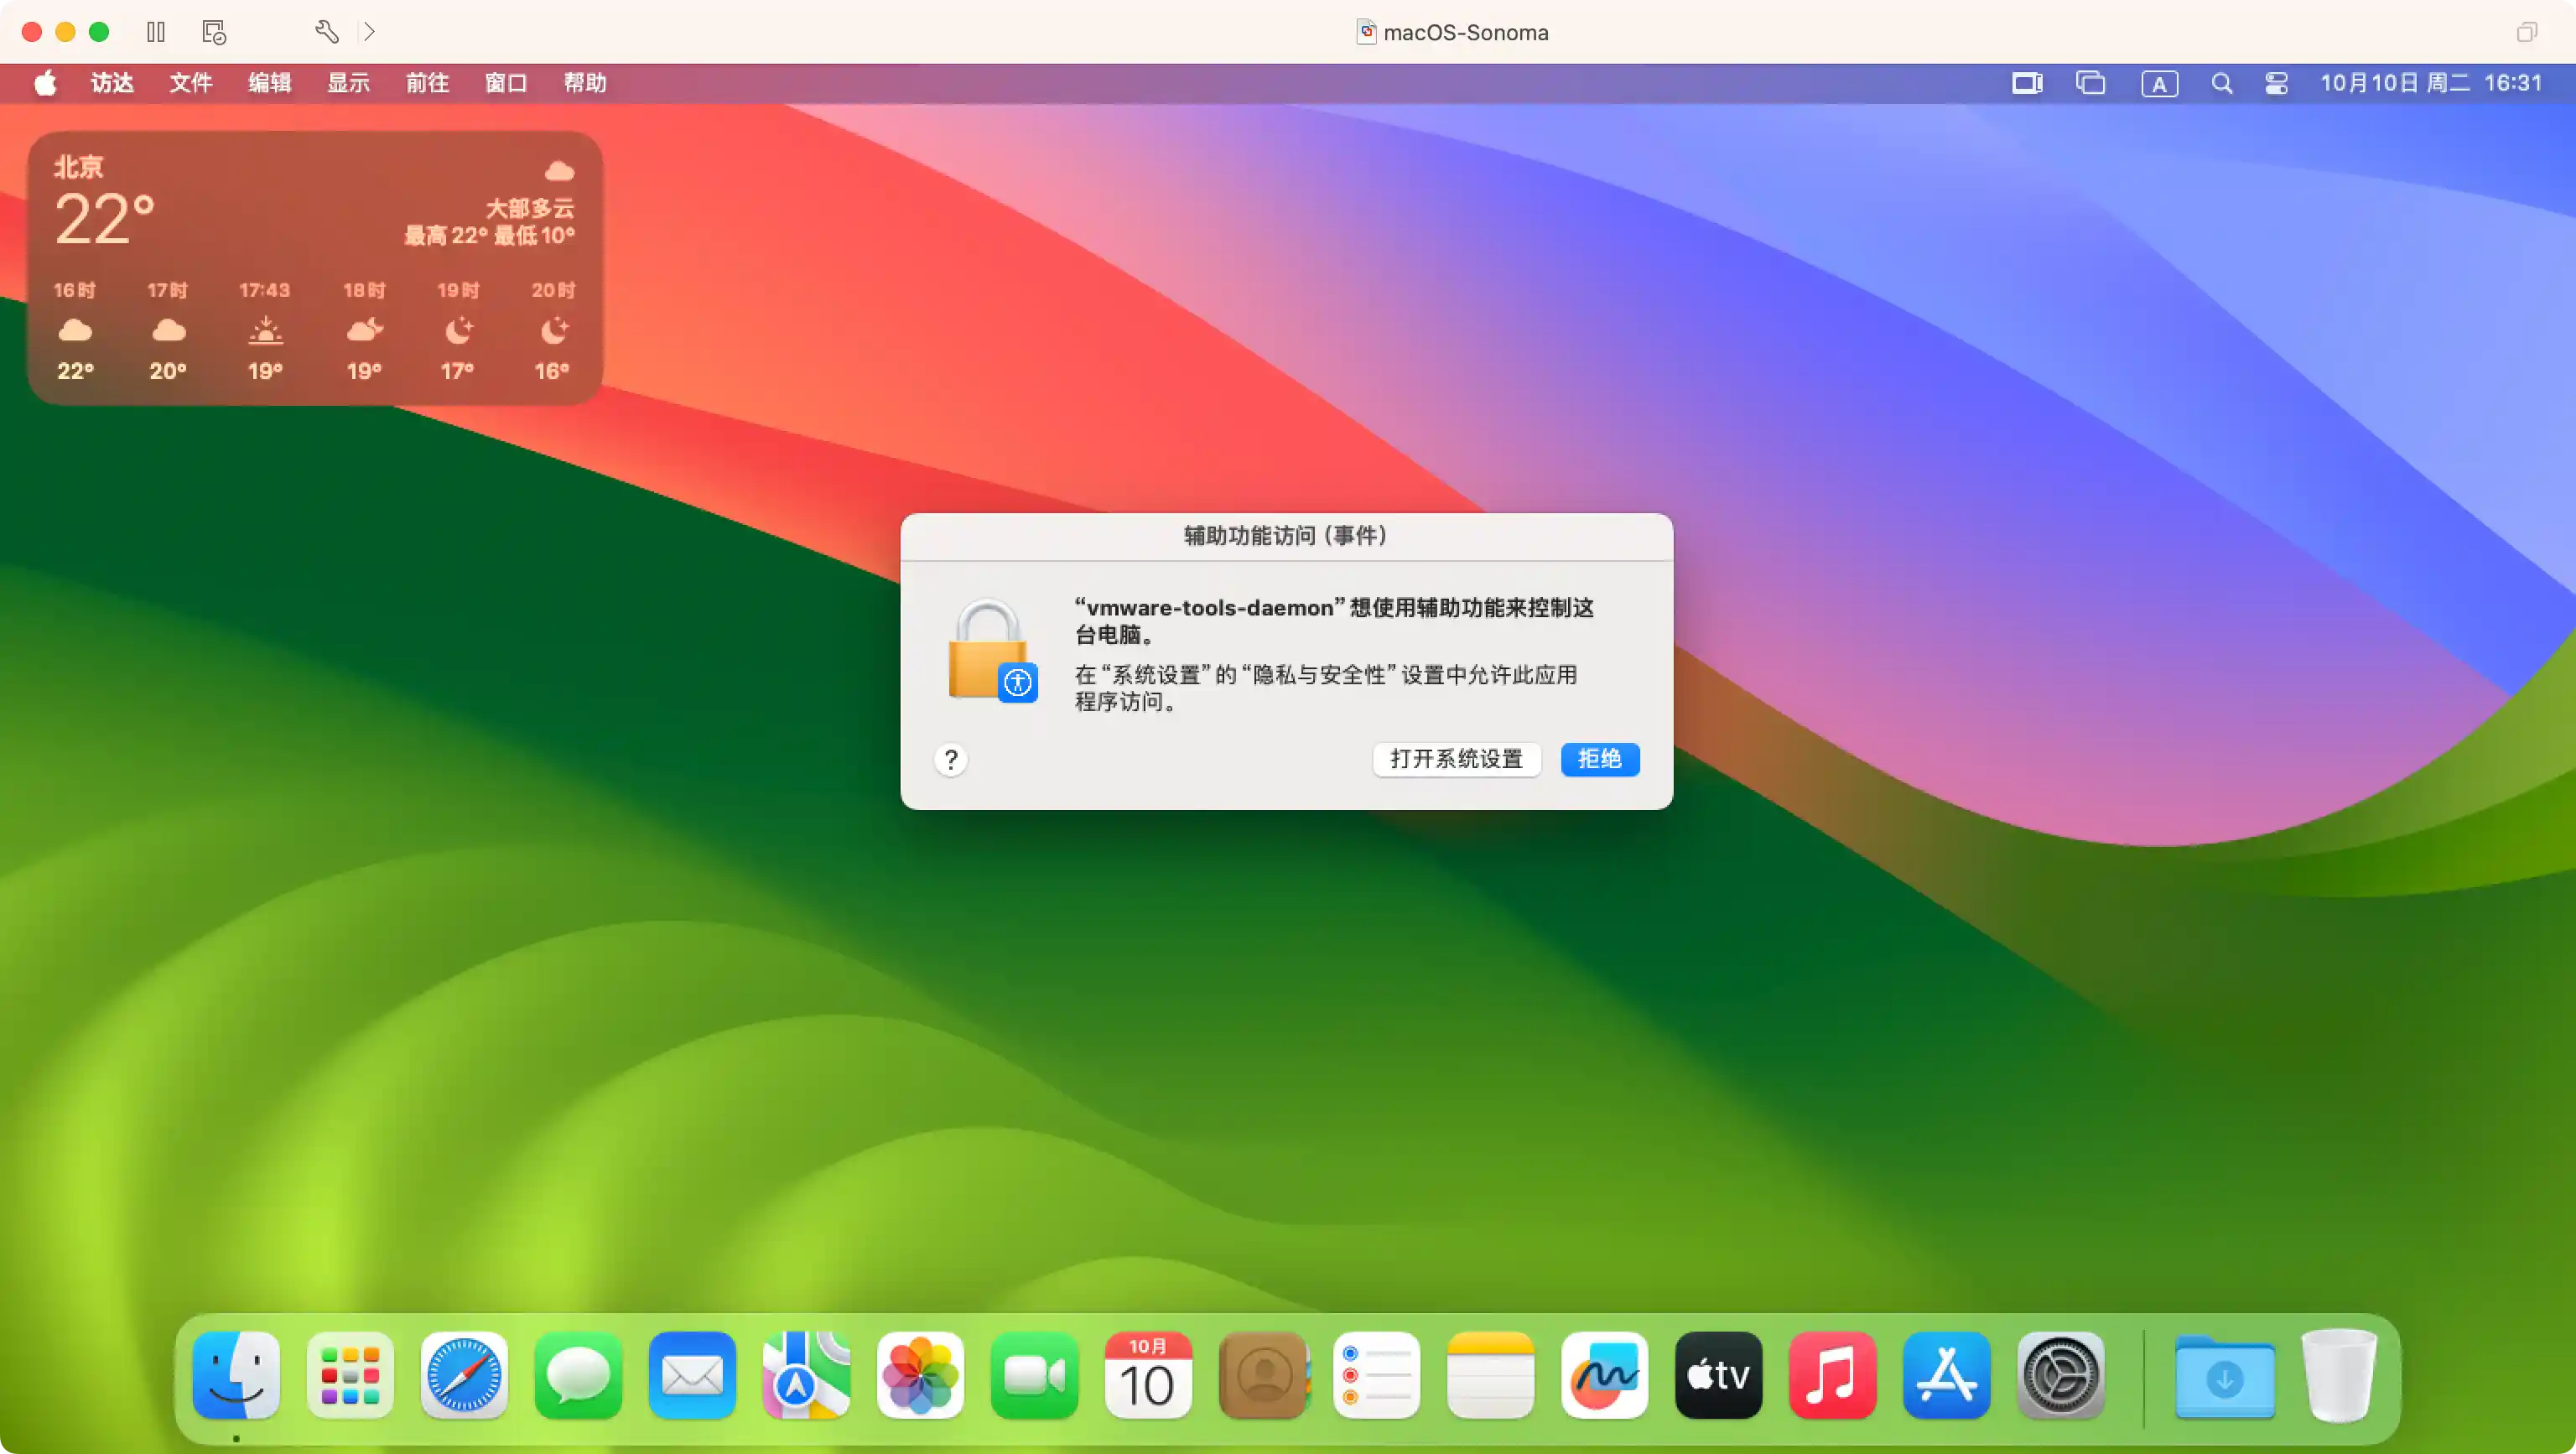This screenshot has width=2576, height=1454.
Task: Open VMware virtual machine settings wrench
Action: 326,31
